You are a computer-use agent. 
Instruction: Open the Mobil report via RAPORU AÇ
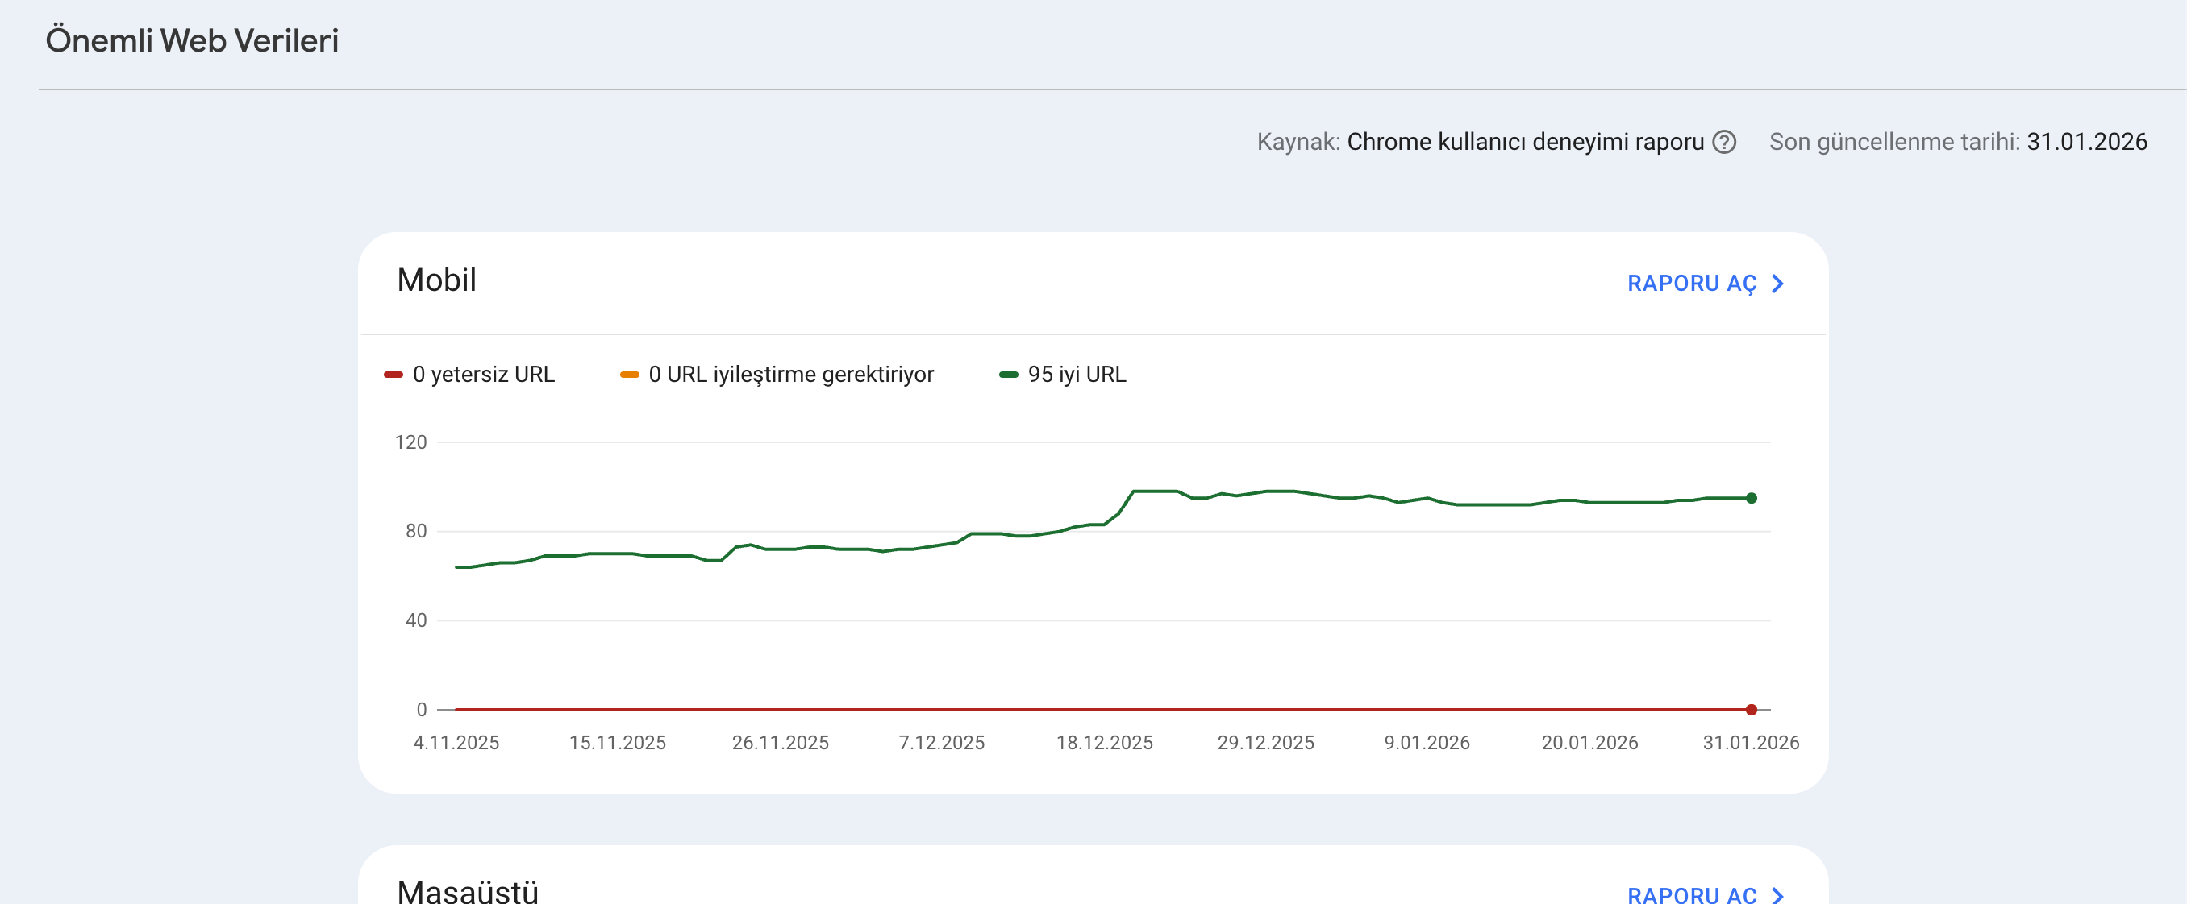pyautogui.click(x=1691, y=284)
